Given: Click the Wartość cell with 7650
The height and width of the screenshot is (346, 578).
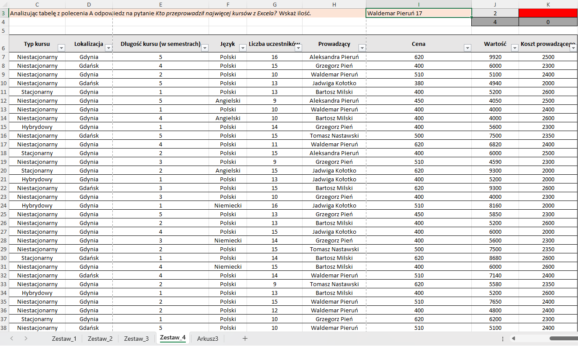Looking at the screenshot, I should [495, 301].
